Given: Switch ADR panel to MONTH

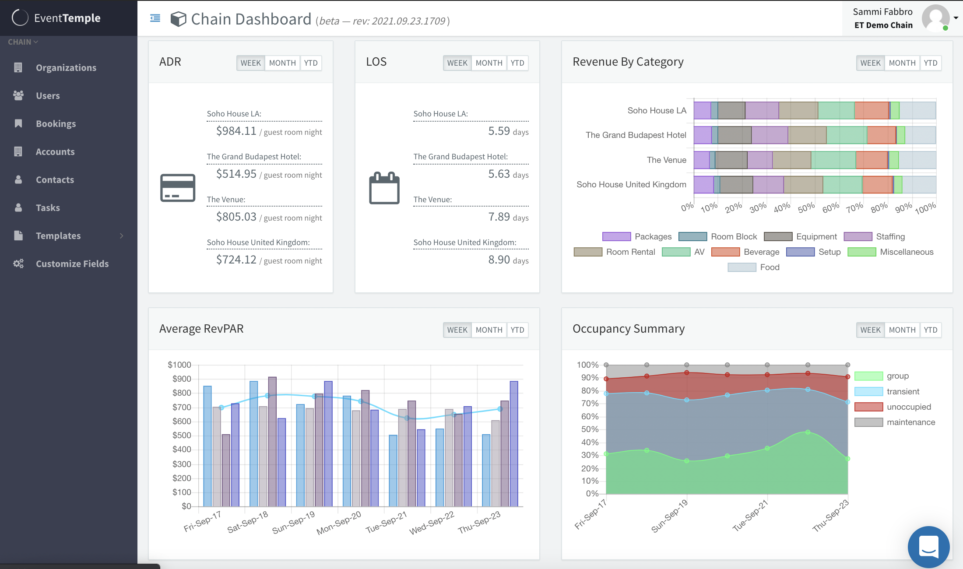Looking at the screenshot, I should coord(282,63).
